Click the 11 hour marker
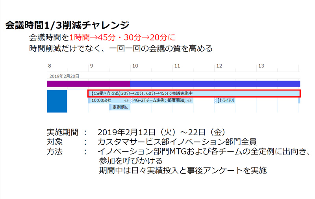The image size is (315, 199). coord(177,66)
